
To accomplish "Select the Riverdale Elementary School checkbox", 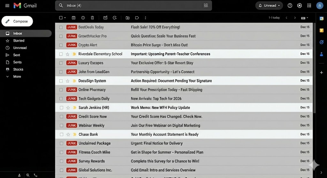I will click(61, 54).
